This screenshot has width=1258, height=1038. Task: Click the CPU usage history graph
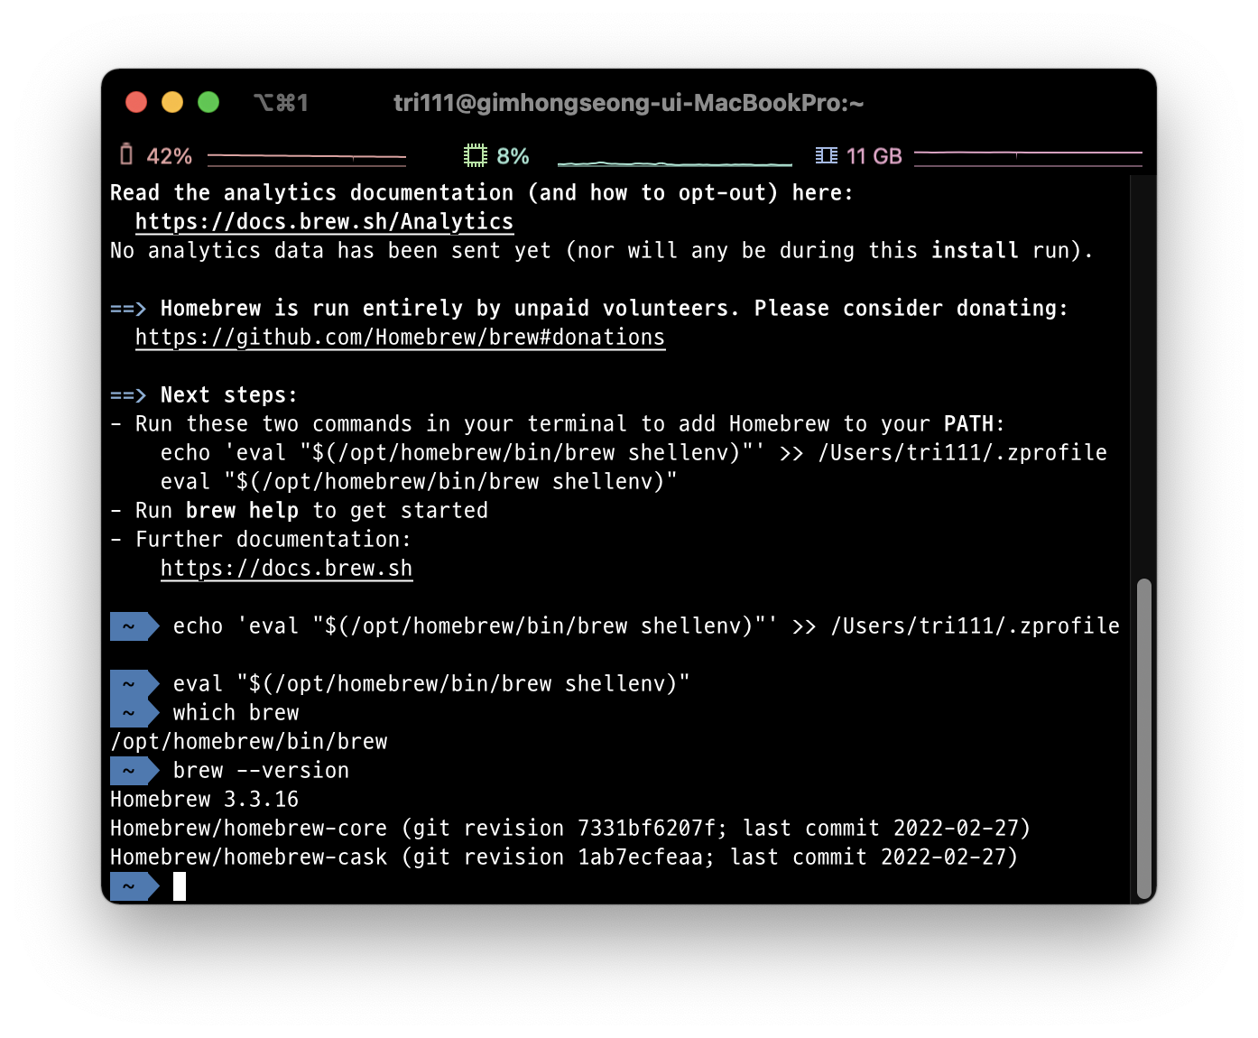click(x=674, y=163)
